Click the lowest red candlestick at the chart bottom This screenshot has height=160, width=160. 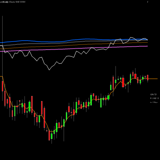click(x=49, y=135)
